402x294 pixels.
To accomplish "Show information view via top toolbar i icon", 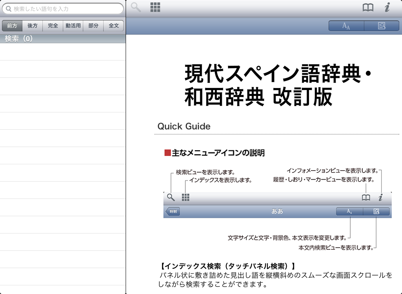I will 387,8.
